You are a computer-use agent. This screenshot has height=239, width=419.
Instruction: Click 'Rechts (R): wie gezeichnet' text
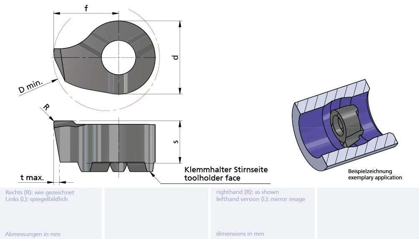click(40, 192)
